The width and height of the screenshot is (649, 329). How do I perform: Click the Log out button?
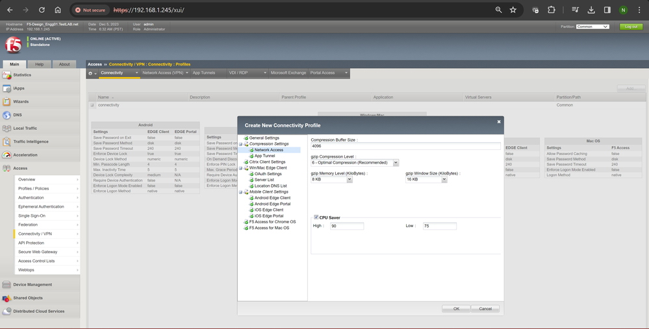coord(630,27)
